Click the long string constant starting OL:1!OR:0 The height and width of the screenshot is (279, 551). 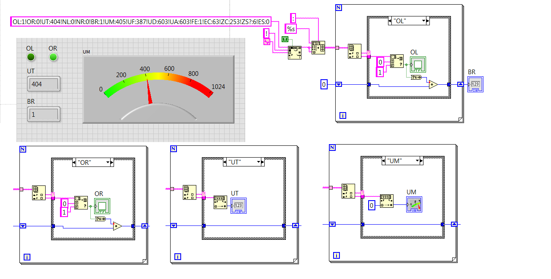click(141, 21)
